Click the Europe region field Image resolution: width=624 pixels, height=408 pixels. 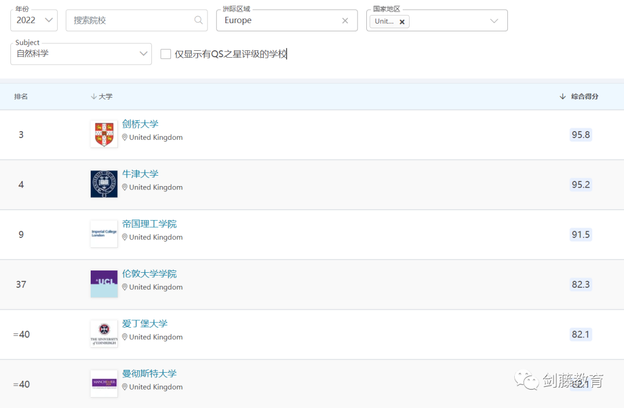(x=287, y=20)
